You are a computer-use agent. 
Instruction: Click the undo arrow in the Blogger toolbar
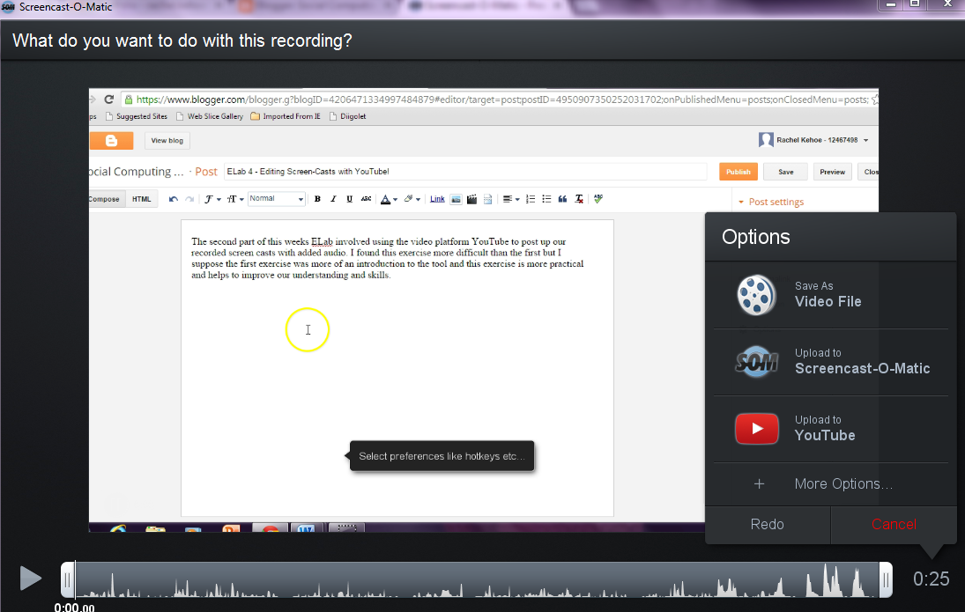tap(173, 199)
